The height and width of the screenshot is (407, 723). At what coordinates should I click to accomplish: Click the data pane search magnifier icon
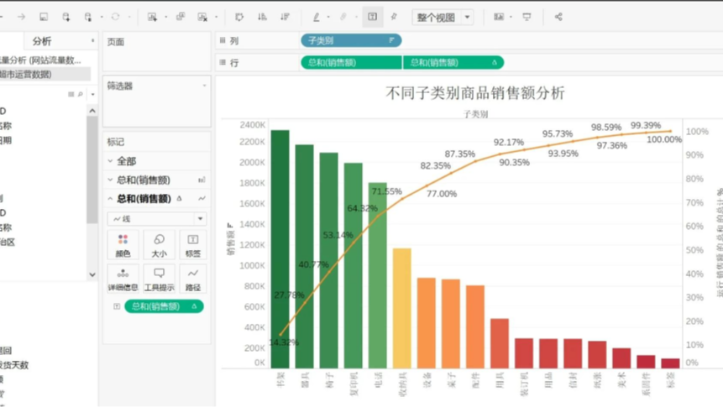pos(81,94)
